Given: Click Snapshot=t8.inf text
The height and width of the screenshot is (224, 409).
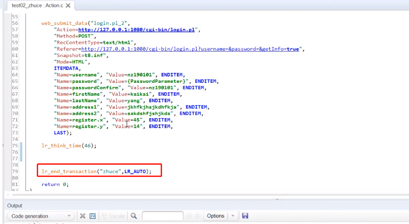Looking at the screenshot, I should 81,55.
